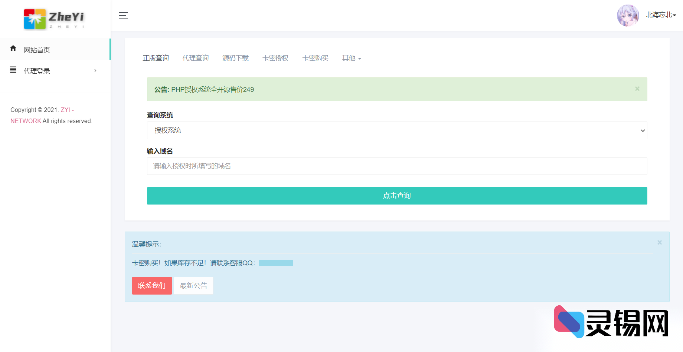Viewport: 683px width, 352px height.
Task: Click the home icon beside 网站首页
Action: [13, 49]
